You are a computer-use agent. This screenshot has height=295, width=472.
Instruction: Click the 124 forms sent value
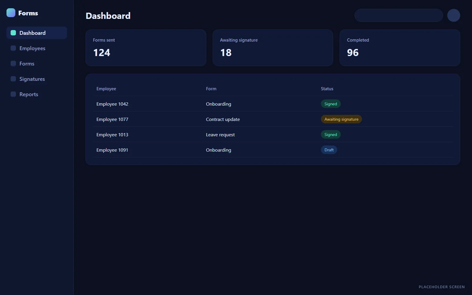coord(101,53)
